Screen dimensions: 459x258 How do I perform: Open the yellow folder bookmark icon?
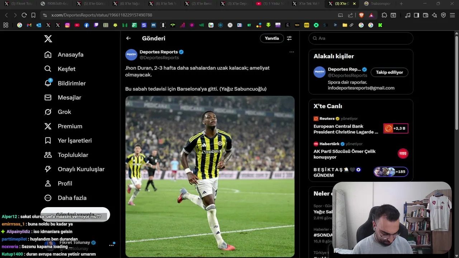tap(345, 25)
